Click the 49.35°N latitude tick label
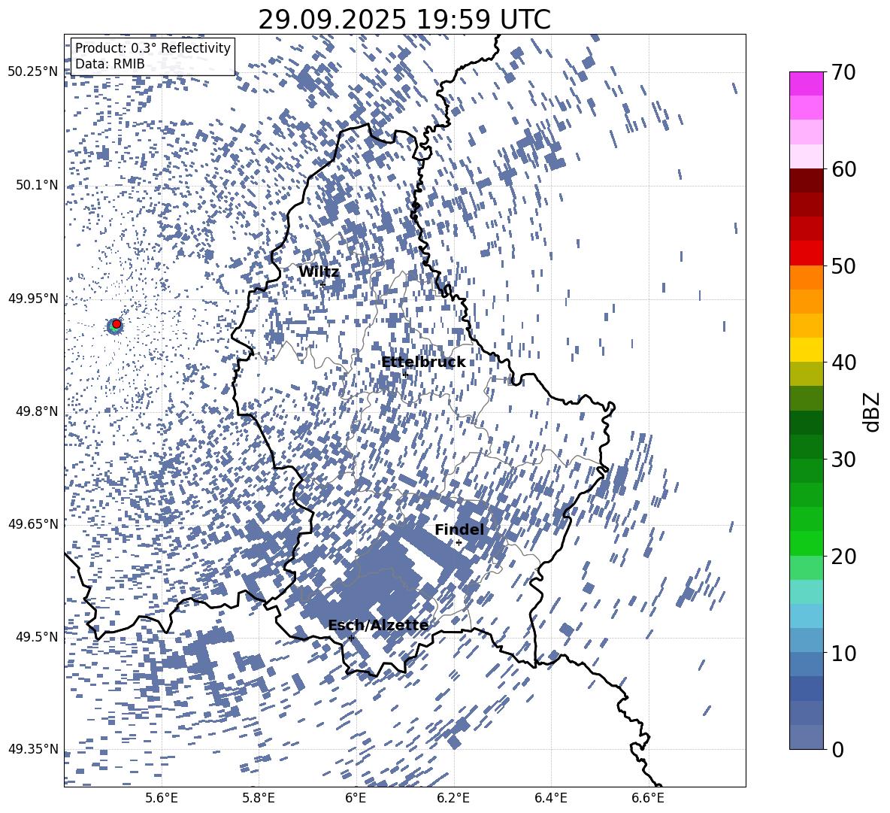Viewport: 890px width, 813px height. click(x=33, y=749)
